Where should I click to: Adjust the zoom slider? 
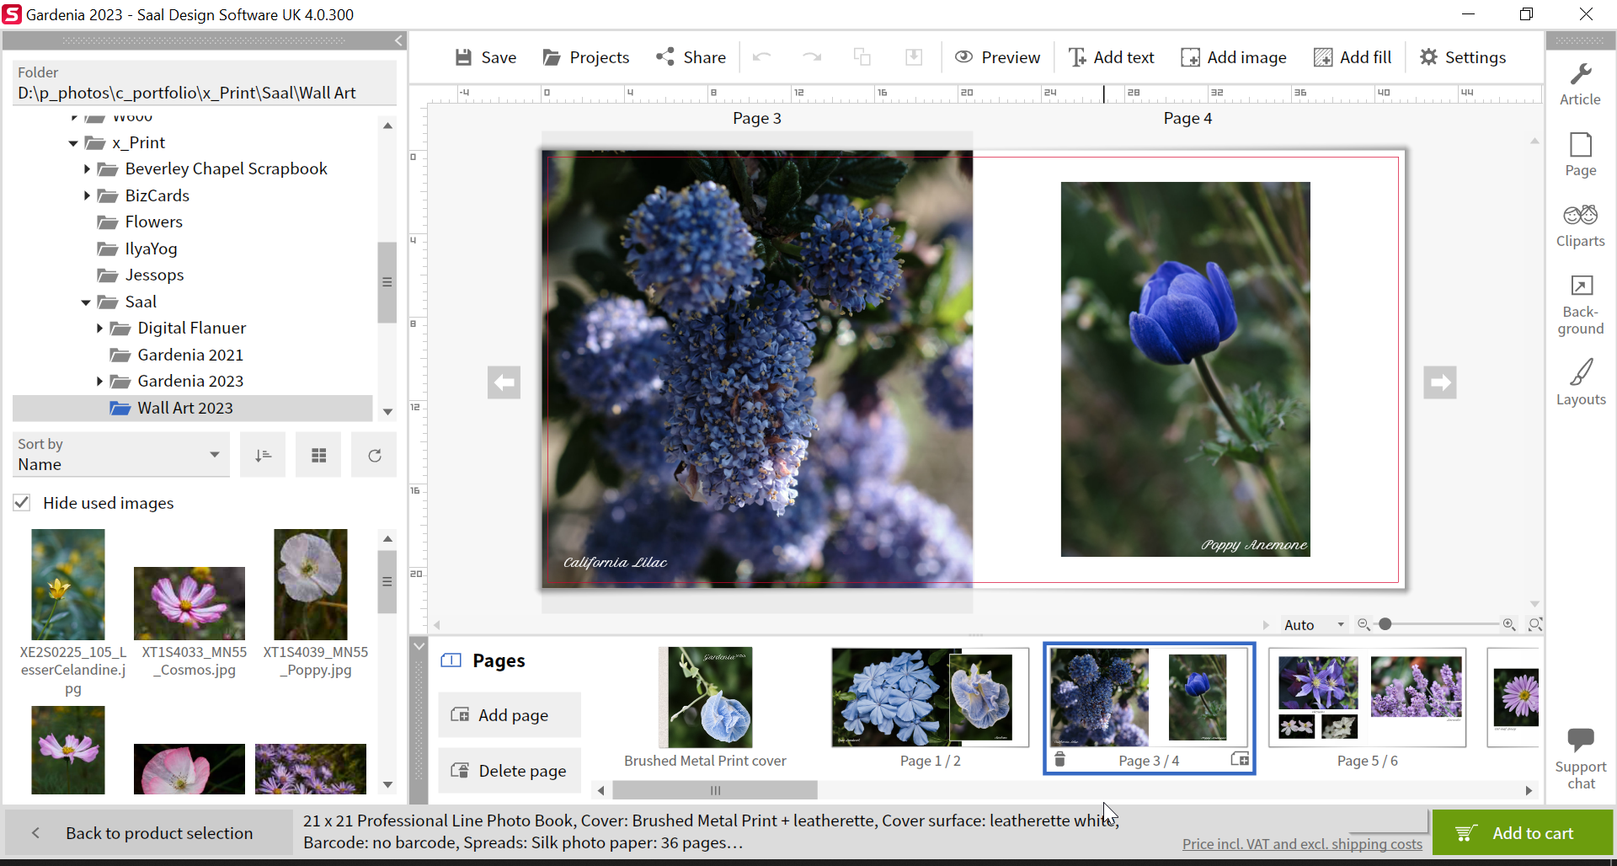[1385, 624]
